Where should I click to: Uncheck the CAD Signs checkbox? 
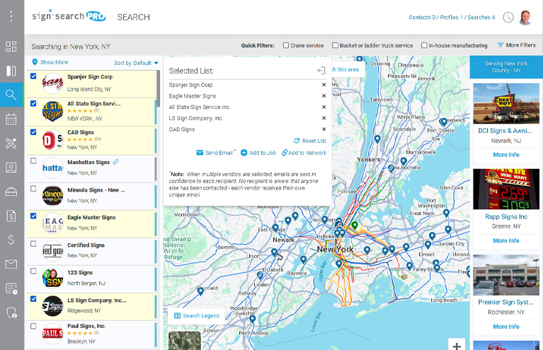point(33,132)
